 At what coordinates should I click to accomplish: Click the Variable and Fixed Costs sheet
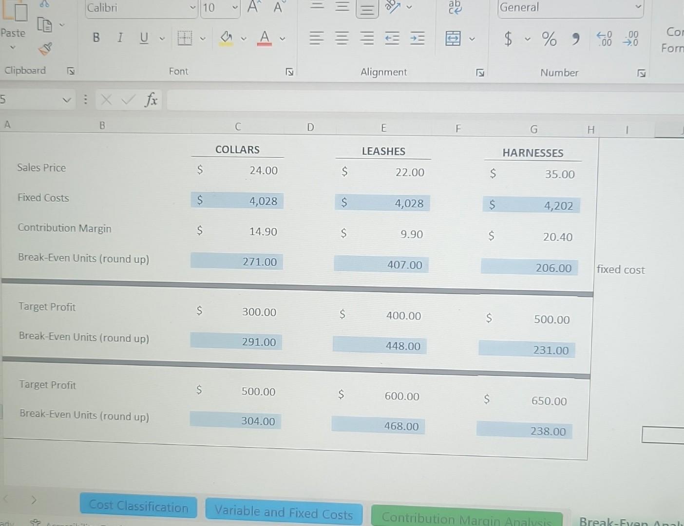tap(284, 512)
